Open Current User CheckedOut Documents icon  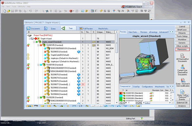pos(182,67)
